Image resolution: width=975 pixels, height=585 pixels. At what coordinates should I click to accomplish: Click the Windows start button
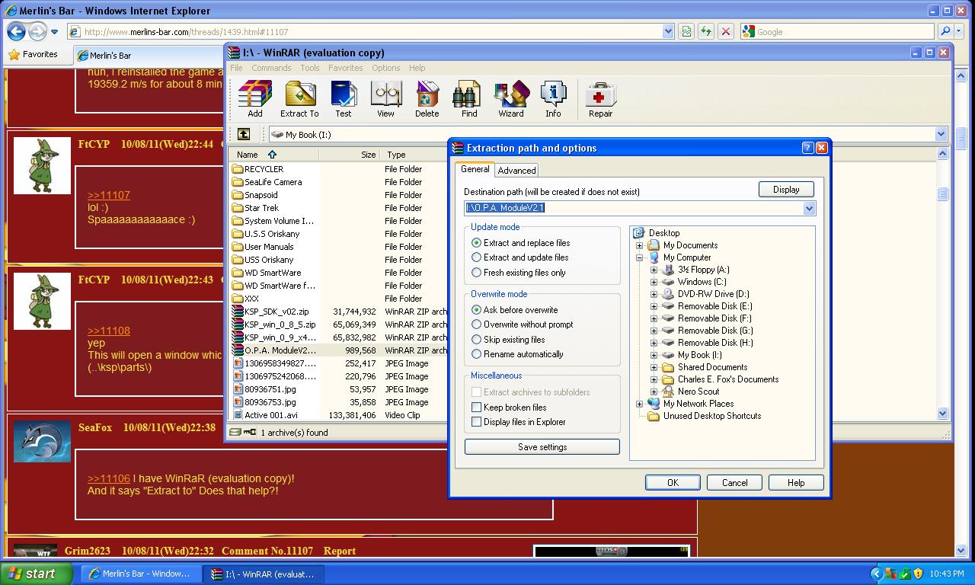[x=36, y=574]
